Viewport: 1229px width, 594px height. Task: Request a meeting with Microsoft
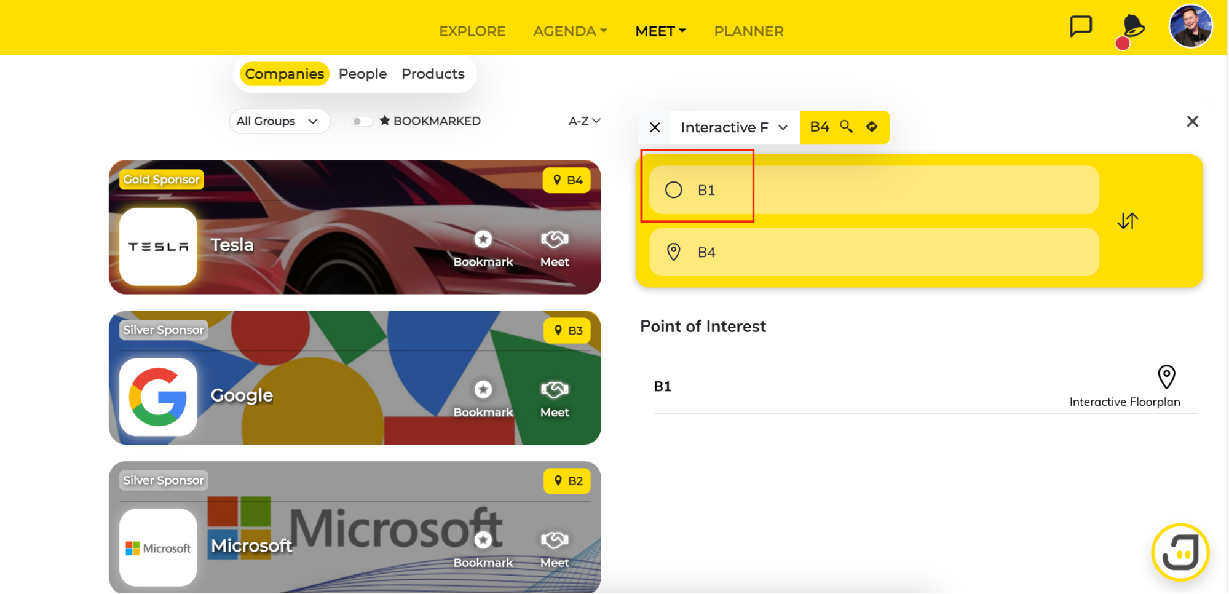coord(555,550)
